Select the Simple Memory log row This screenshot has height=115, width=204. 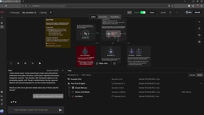click(135, 88)
